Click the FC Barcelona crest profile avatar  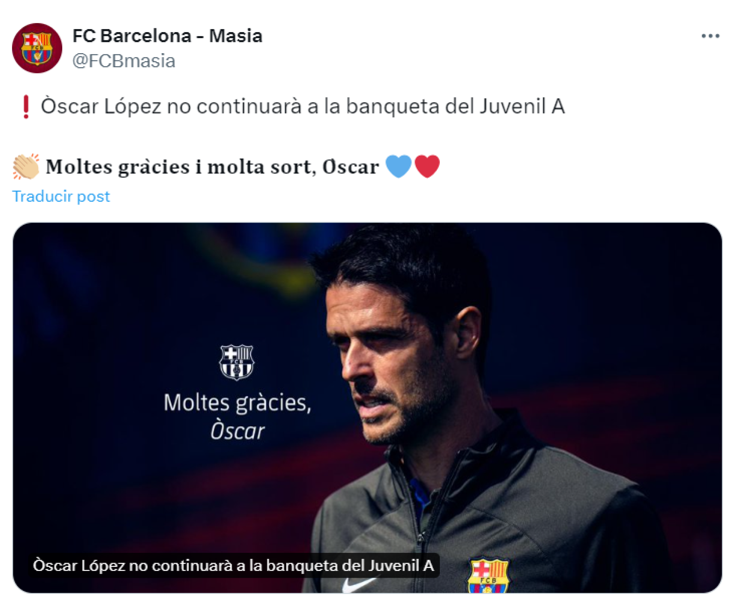click(x=37, y=48)
